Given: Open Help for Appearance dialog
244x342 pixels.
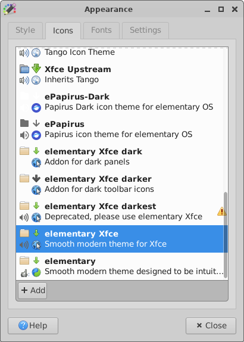Looking at the screenshot, I should pos(33,326).
